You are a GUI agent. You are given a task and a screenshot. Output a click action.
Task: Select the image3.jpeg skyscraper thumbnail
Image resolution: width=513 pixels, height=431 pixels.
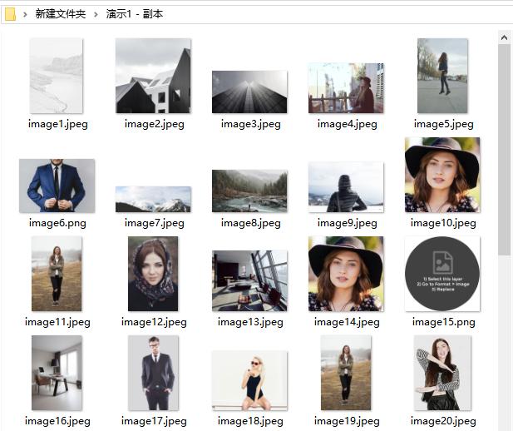click(x=249, y=92)
